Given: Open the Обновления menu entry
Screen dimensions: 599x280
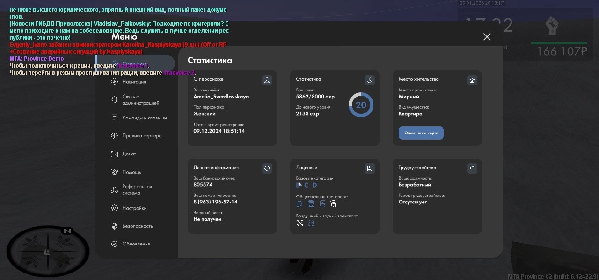Looking at the screenshot, I should click(x=130, y=244).
